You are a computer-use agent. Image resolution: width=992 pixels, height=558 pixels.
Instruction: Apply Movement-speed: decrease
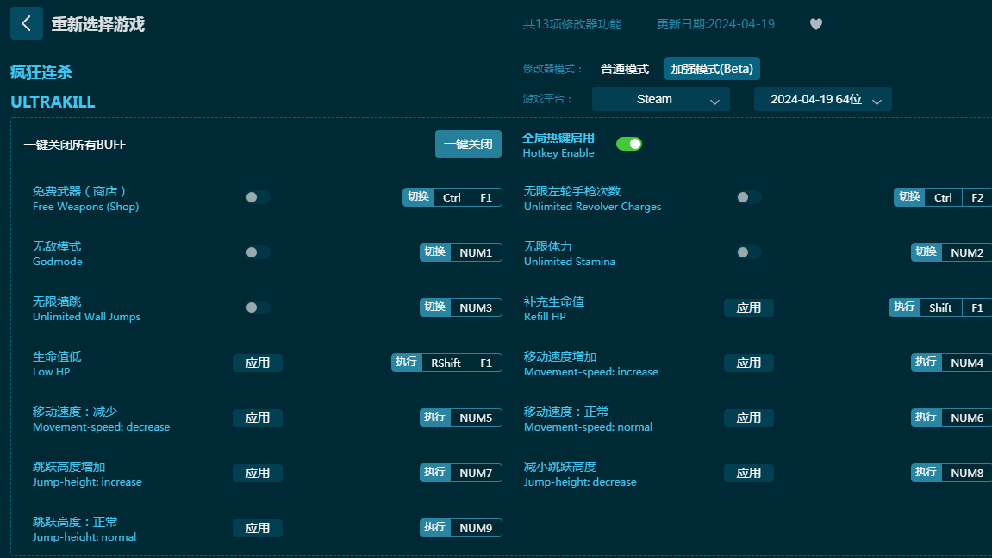[258, 418]
